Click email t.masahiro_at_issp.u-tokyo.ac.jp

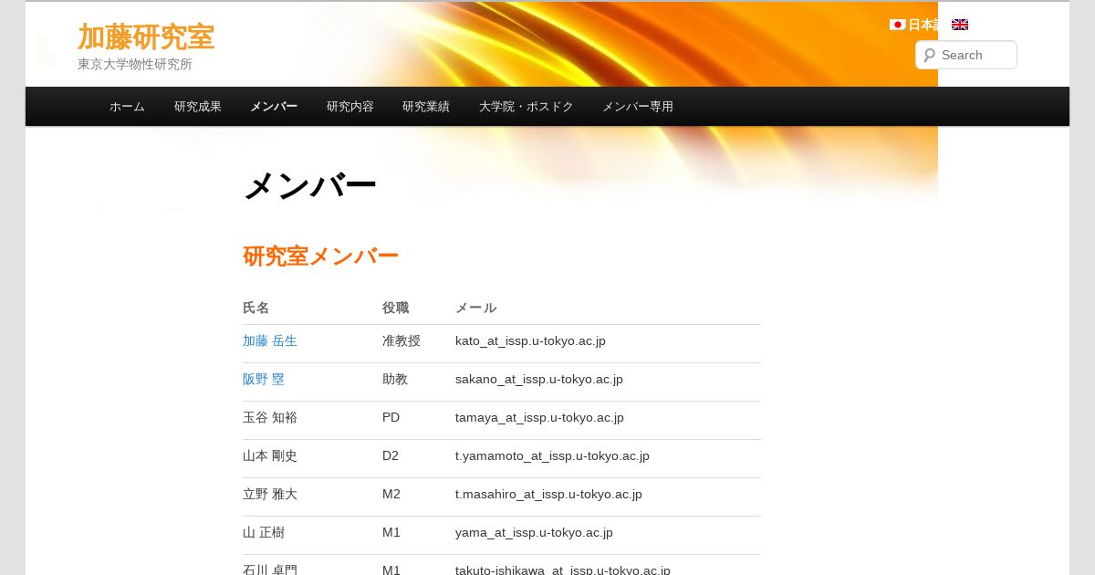coord(548,494)
